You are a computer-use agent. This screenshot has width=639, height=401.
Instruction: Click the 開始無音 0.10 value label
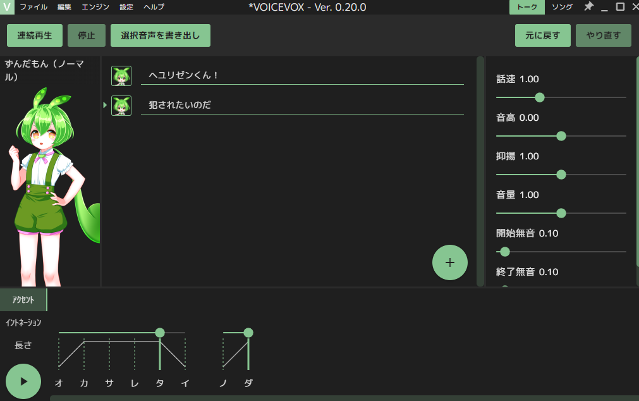coord(527,233)
